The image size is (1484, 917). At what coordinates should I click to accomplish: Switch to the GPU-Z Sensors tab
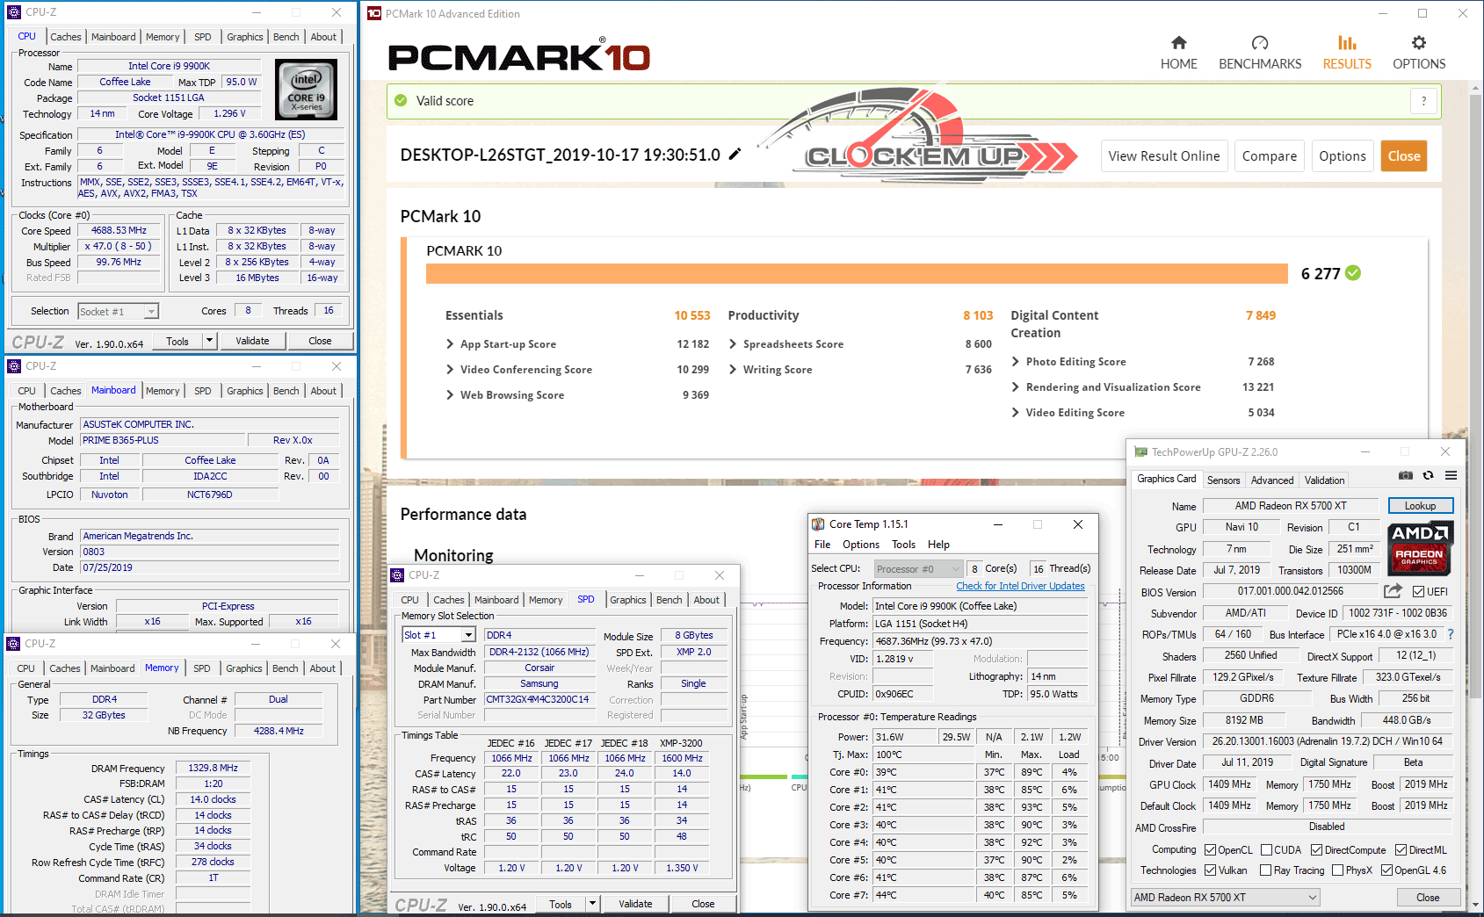click(x=1223, y=480)
